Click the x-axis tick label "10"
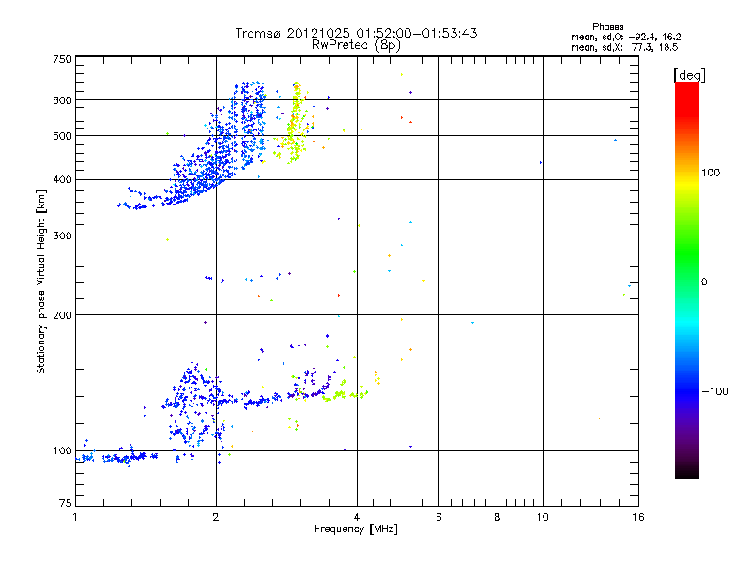Image resolution: width=751 pixels, height=563 pixels. tap(543, 517)
